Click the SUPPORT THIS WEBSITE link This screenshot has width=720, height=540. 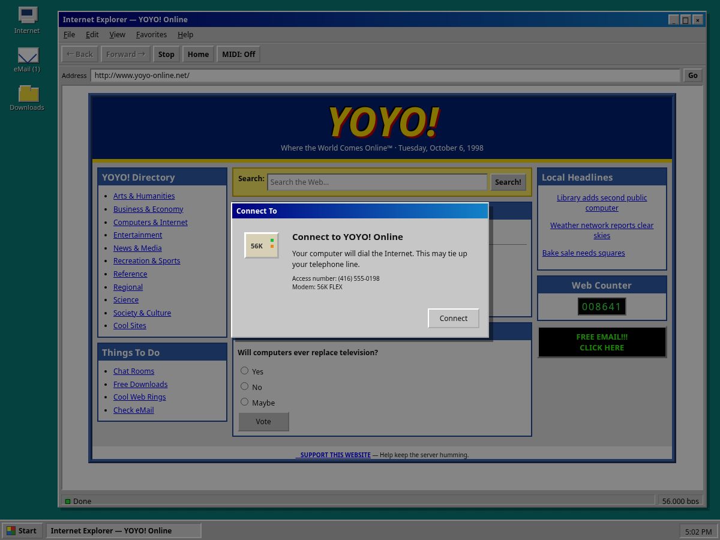coord(334,455)
